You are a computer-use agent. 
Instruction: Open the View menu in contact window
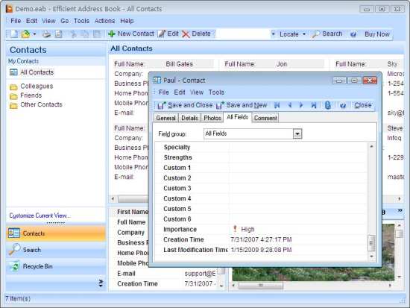coord(197,92)
